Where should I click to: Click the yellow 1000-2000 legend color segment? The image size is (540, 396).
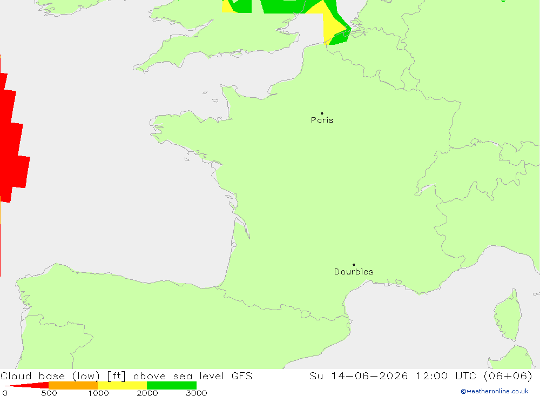click(122, 385)
